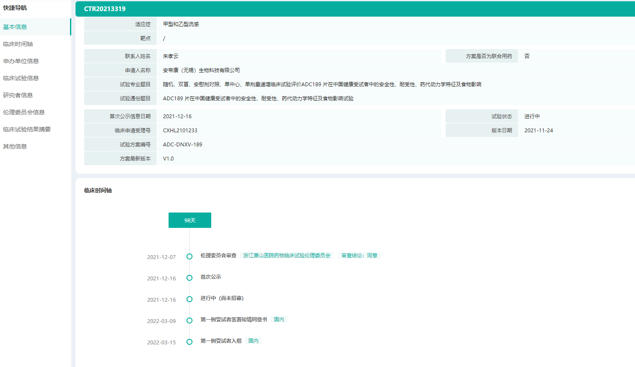635x367 pixels.
Task: Click latest version value V1.0
Action: [x=168, y=159]
